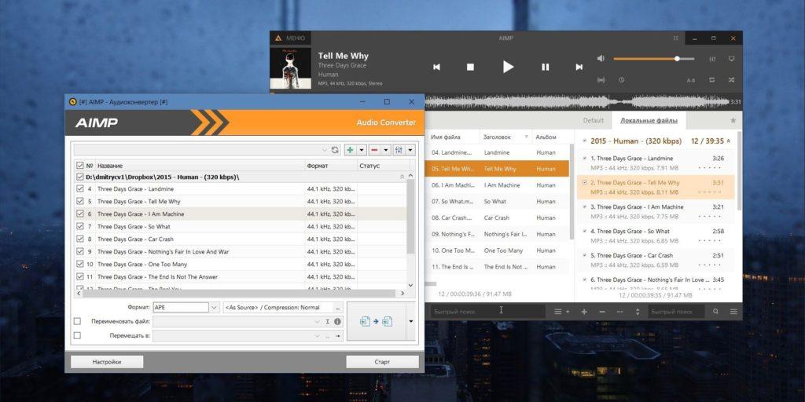
Task: Click the red minus remove files button
Action: tap(375, 149)
